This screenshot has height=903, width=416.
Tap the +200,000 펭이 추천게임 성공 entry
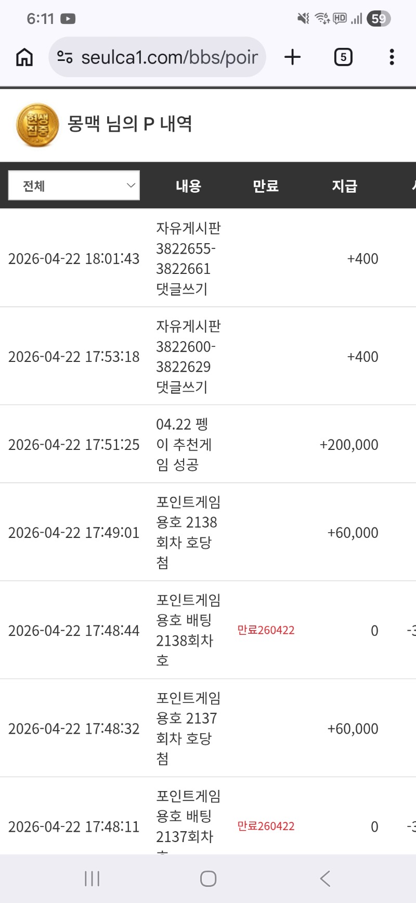tap(184, 444)
